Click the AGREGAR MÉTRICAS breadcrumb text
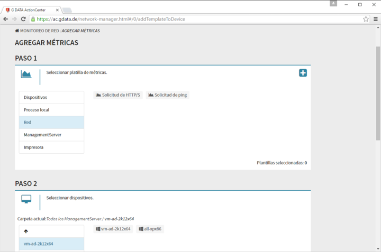 [80, 31]
